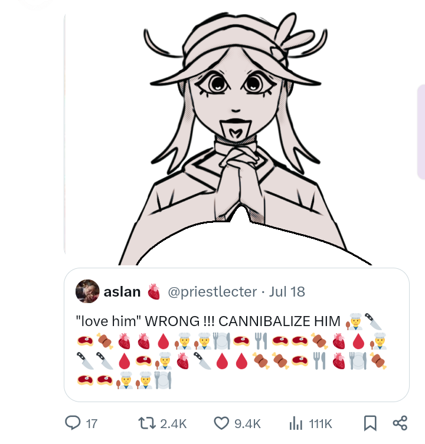425x444 pixels.
Task: Click the 2.4K reposts count
Action: pyautogui.click(x=173, y=423)
